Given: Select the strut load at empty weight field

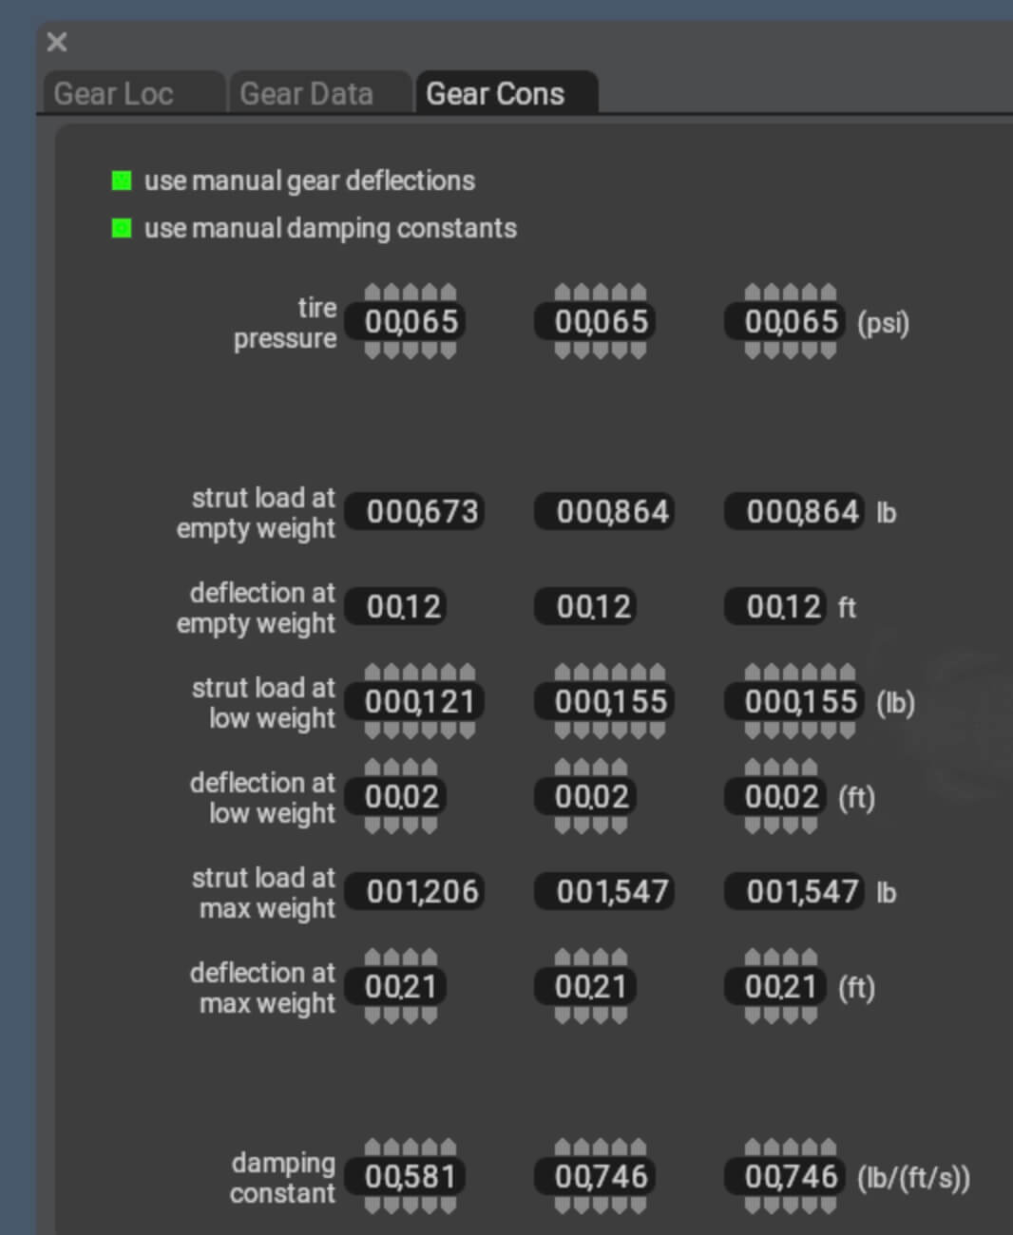Looking at the screenshot, I should click(x=415, y=511).
